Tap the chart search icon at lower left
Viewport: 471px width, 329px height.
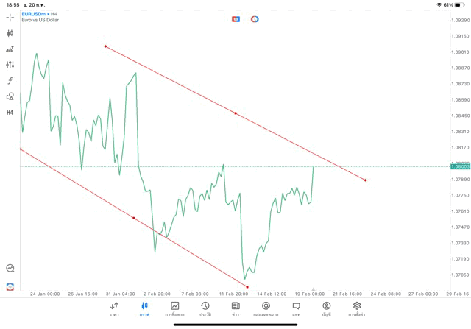[10, 269]
